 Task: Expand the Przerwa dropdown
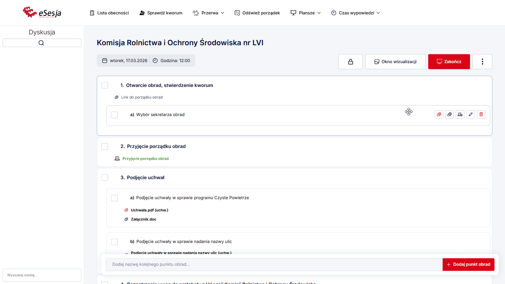(x=209, y=13)
